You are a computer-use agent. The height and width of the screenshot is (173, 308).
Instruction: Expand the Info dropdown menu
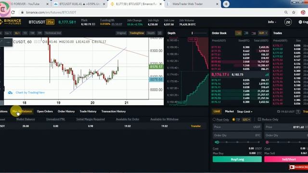click(x=272, y=22)
